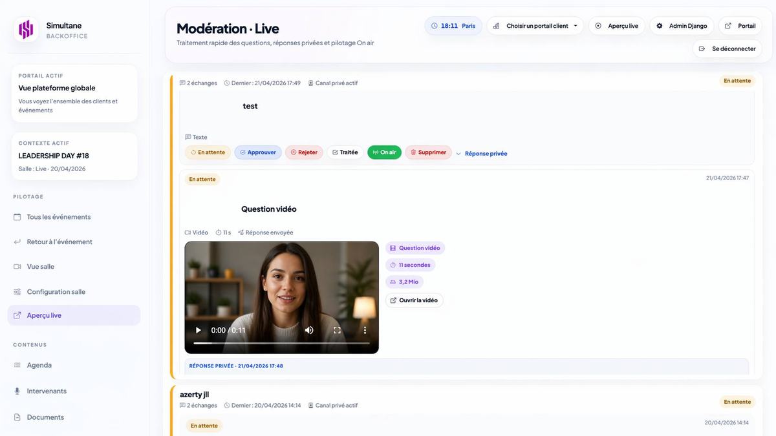Expand Choisir un portail client dropdown
Screen dimensions: 776x436
535,26
